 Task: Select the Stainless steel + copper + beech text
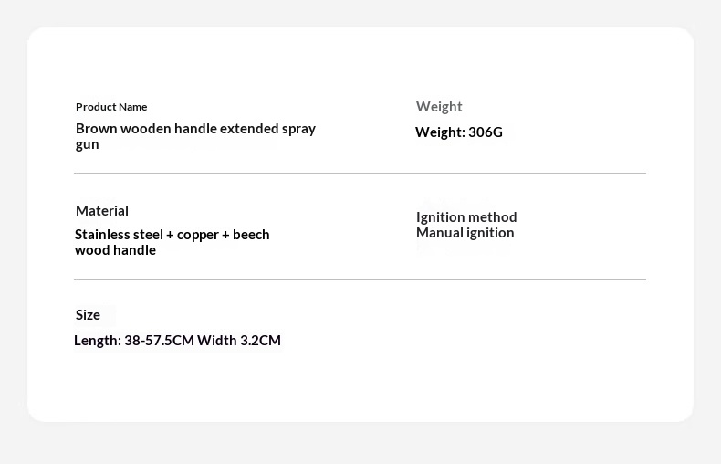tap(172, 235)
